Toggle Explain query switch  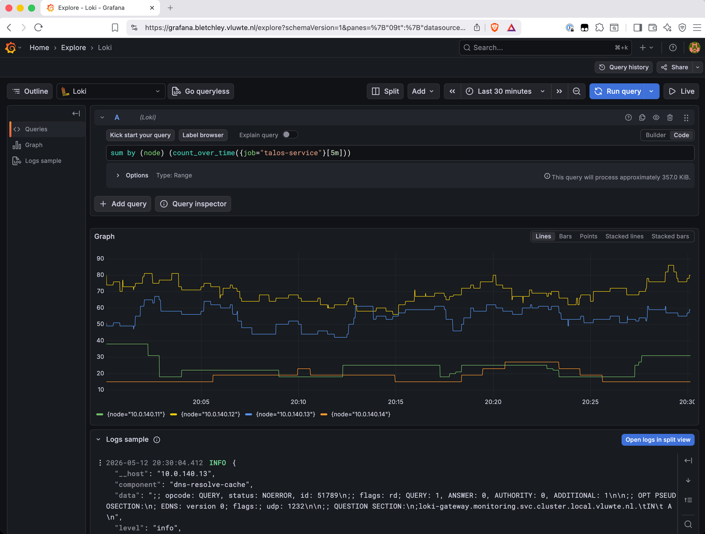pyautogui.click(x=290, y=135)
